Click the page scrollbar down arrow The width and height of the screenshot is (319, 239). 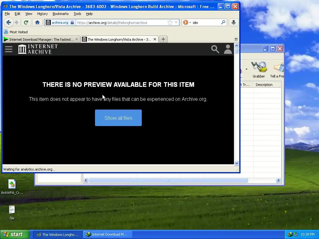click(x=236, y=163)
